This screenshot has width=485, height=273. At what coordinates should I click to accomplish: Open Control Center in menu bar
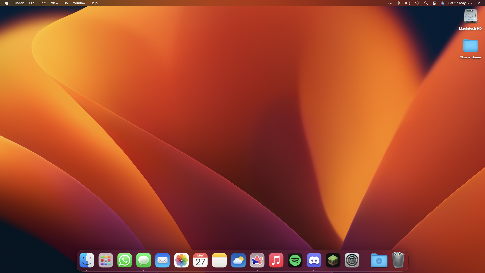click(434, 3)
